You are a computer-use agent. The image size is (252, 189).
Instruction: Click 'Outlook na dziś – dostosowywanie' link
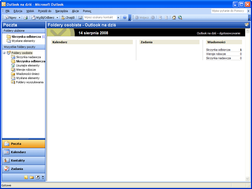point(219,33)
